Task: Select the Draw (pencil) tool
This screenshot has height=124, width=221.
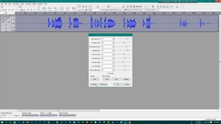Action: pyautogui.click(x=86, y=7)
